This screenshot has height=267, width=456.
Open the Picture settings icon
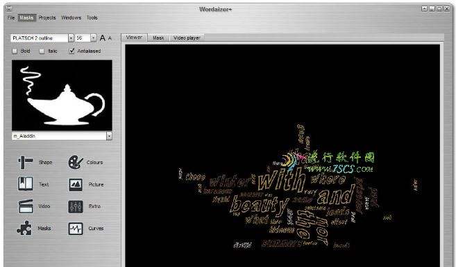pyautogui.click(x=76, y=184)
